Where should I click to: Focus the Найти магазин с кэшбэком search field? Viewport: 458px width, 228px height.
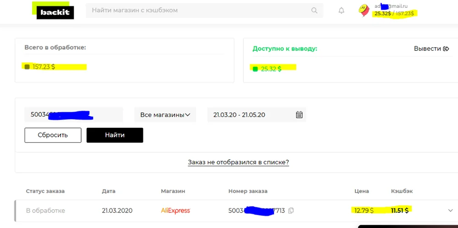coord(204,11)
